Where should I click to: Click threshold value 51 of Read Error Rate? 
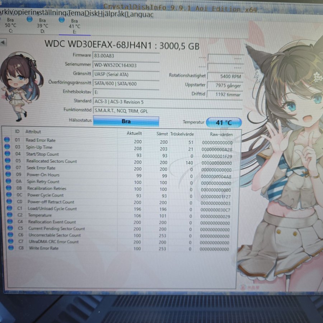click(x=191, y=142)
